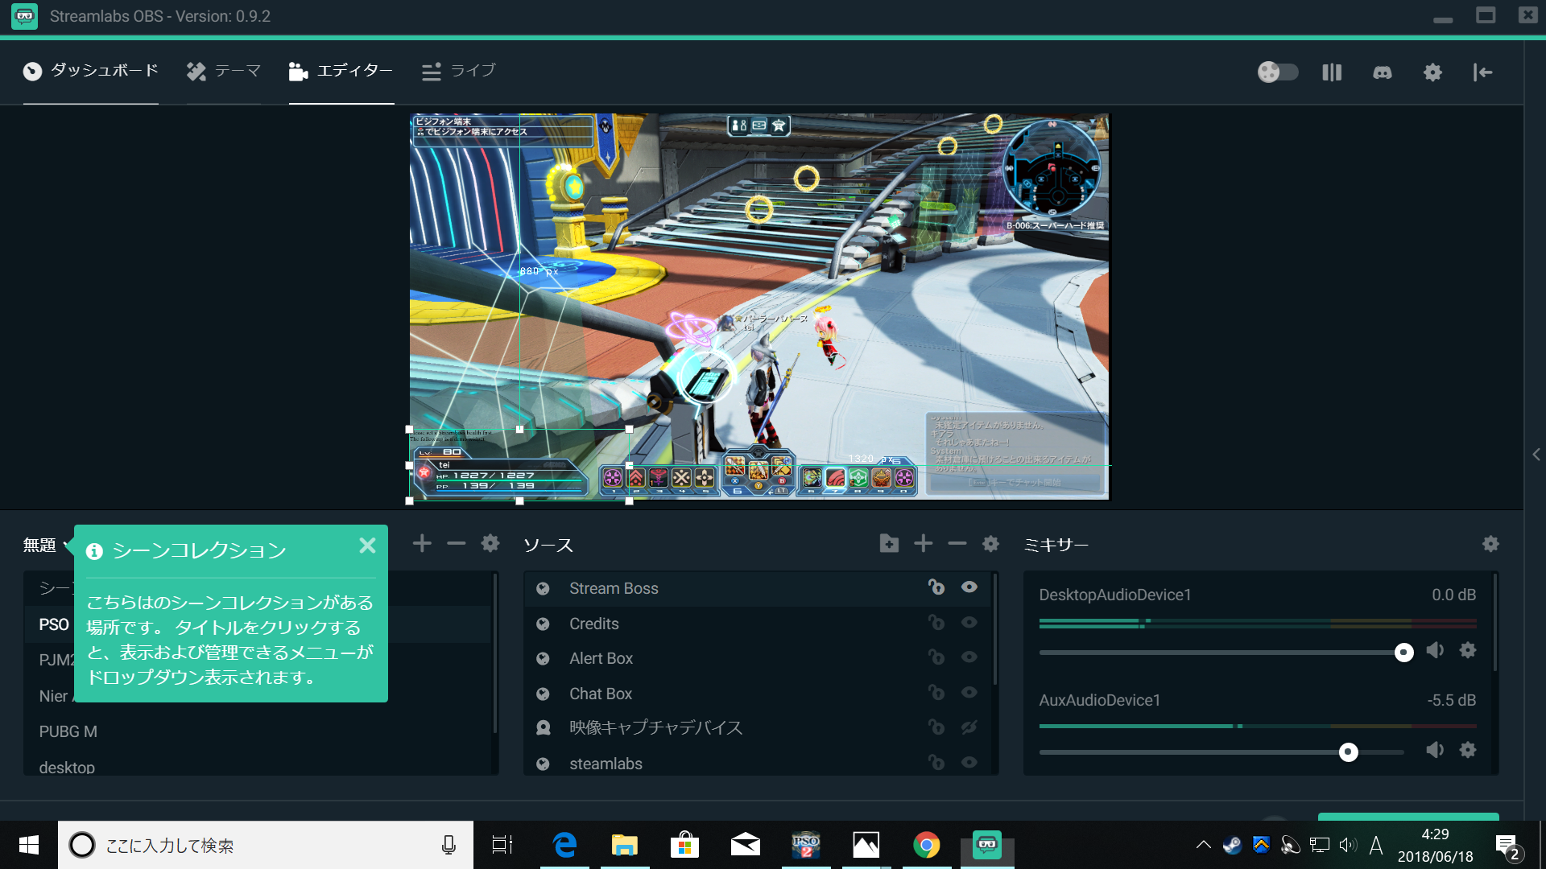Switch to the テーマ tab
1546x869 pixels.
tap(224, 71)
